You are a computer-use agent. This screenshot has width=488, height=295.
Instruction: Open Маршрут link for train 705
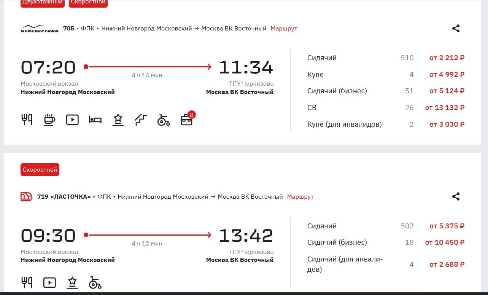(284, 29)
